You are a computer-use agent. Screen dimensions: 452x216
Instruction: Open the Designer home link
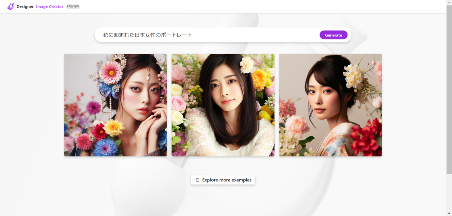[x=25, y=7]
